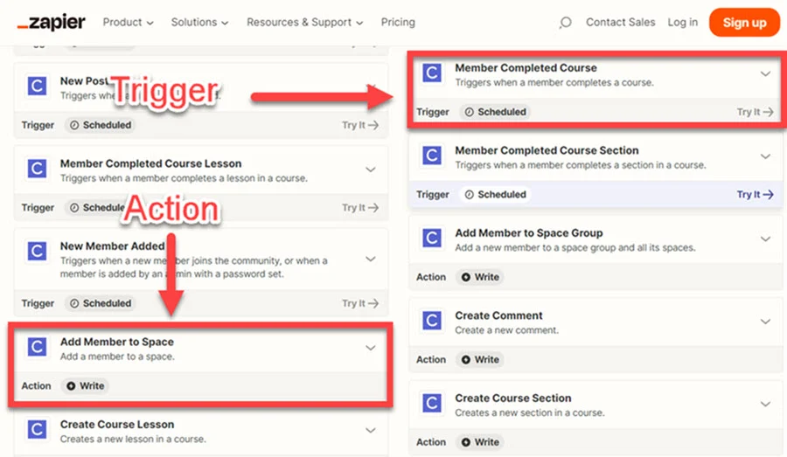Click Try It for Member Completed Course Section

point(755,195)
